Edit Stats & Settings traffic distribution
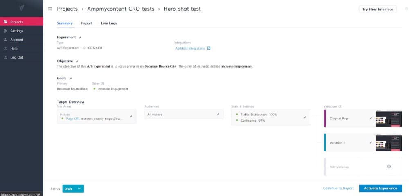The height and width of the screenshot is (196, 409). coord(304,117)
